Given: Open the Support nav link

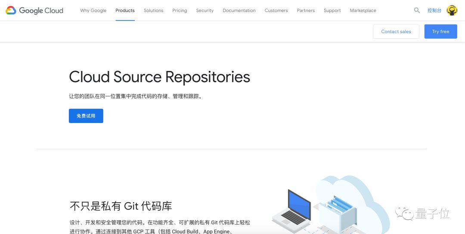Looking at the screenshot, I should tap(332, 10).
